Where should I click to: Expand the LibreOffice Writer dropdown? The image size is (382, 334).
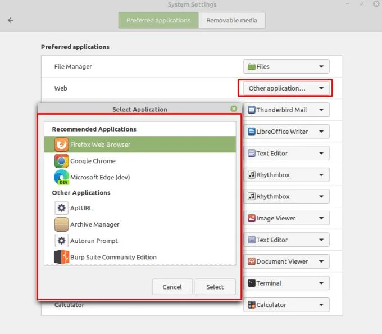(286, 132)
